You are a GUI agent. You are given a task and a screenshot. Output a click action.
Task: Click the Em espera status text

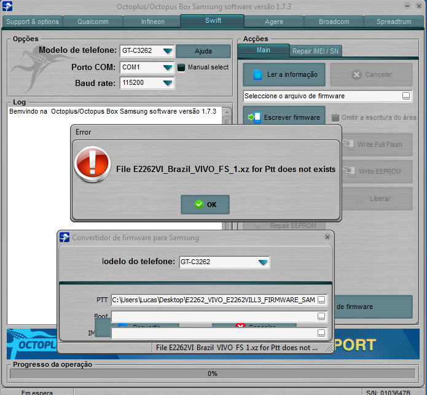37,393
